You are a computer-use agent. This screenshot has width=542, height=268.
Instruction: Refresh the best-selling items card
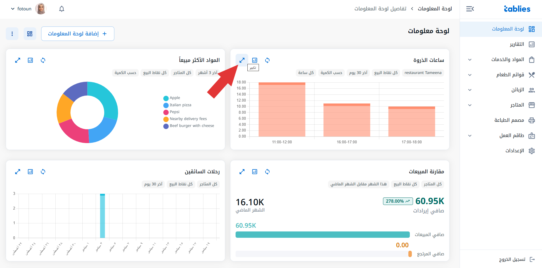click(x=43, y=60)
